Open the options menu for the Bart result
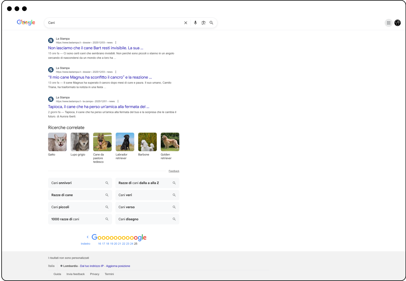 116,43
